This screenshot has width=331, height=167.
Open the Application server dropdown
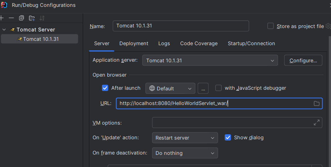click(x=210, y=60)
